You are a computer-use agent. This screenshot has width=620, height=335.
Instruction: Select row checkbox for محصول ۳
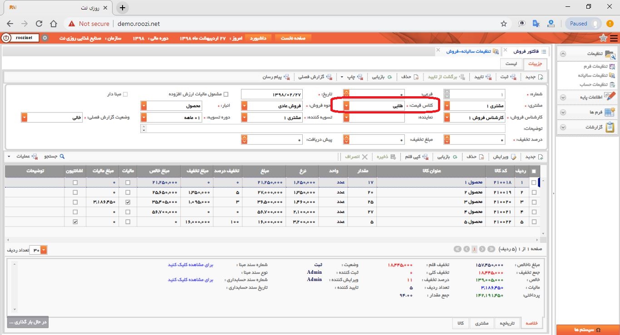(x=533, y=202)
